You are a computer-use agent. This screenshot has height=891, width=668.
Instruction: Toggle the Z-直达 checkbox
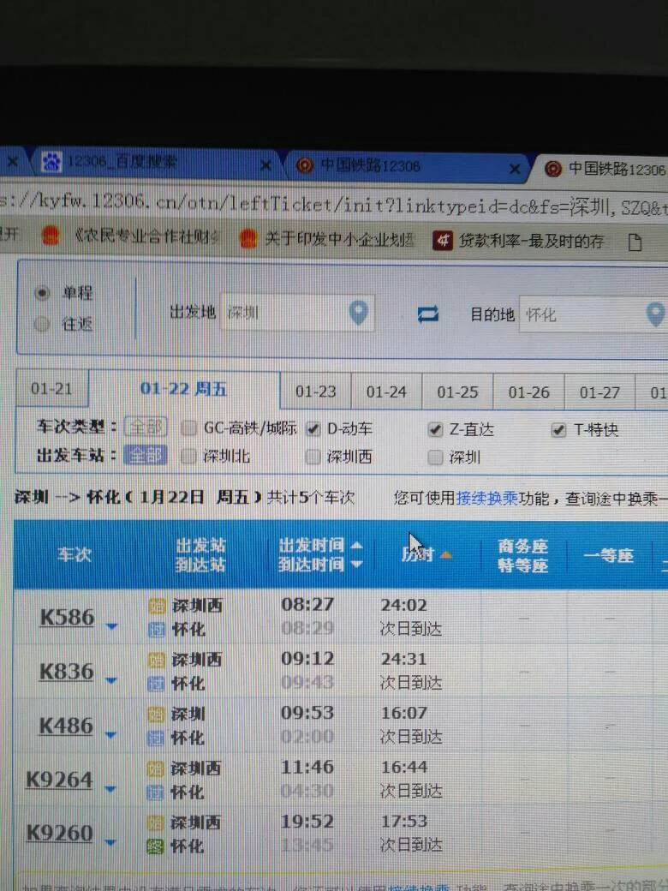435,429
